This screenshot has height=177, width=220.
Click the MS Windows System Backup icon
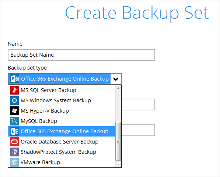click(x=14, y=100)
